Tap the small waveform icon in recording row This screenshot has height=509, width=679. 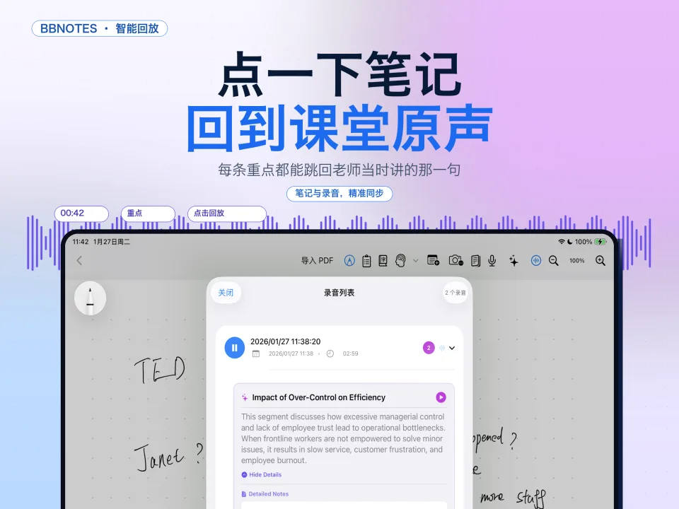(x=442, y=348)
